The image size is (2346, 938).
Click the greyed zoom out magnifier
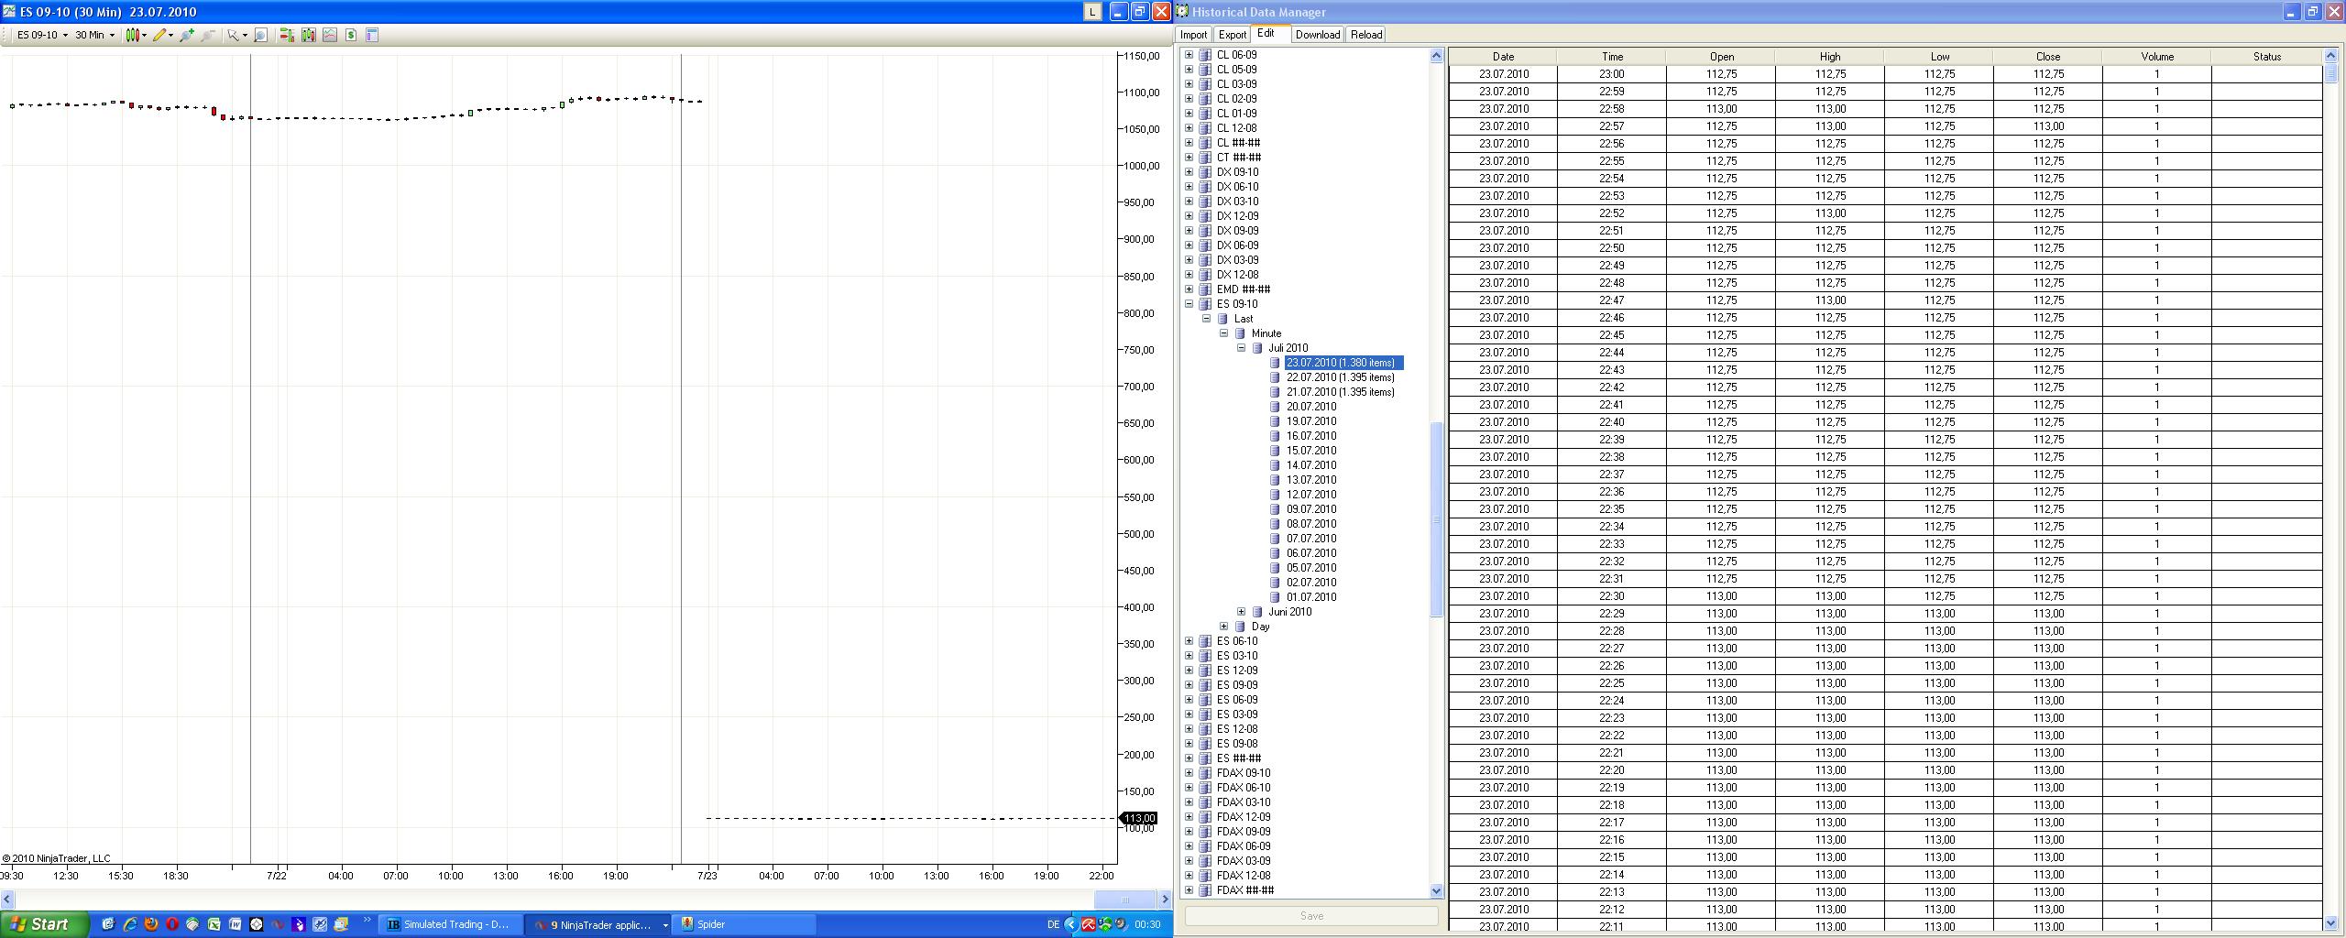pos(208,35)
